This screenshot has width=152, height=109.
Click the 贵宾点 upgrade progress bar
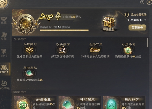coord(64,30)
